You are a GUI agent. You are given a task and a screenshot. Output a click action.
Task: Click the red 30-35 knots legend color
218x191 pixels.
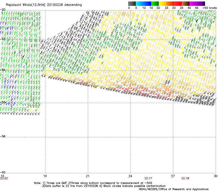(178, 4)
